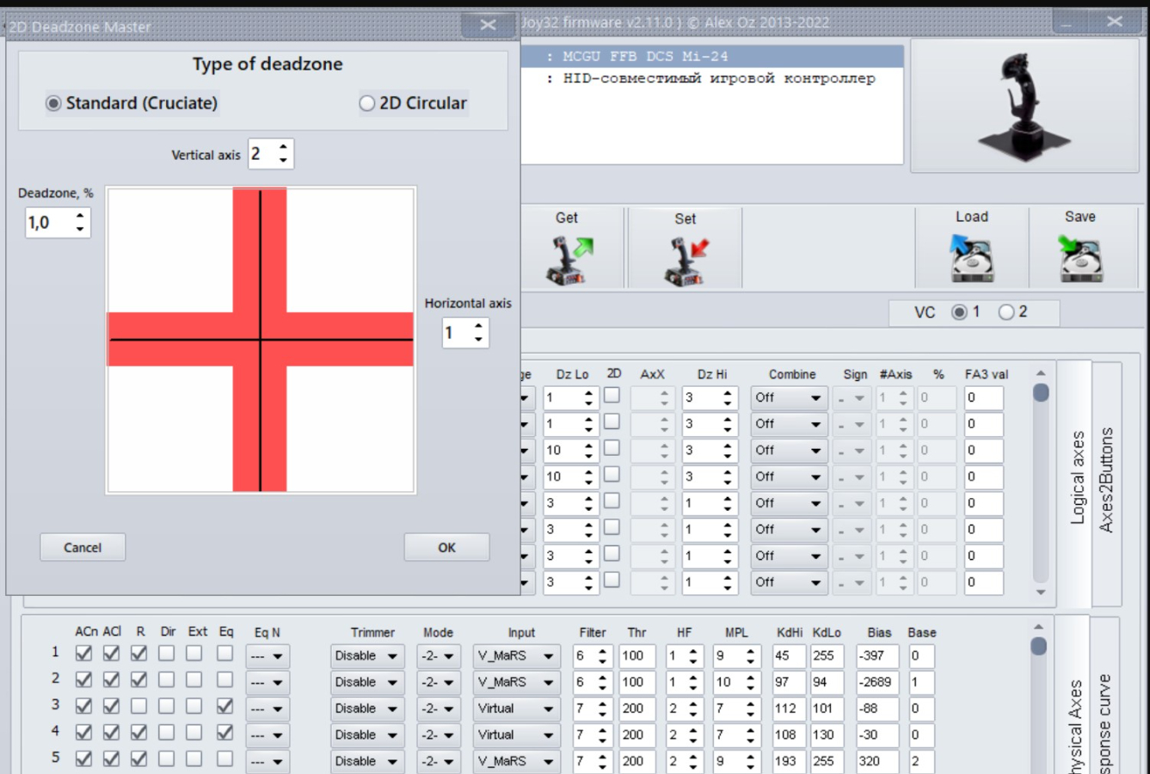The image size is (1150, 774).
Task: Decrease Deadzone percent with the down arrow
Action: (x=80, y=229)
